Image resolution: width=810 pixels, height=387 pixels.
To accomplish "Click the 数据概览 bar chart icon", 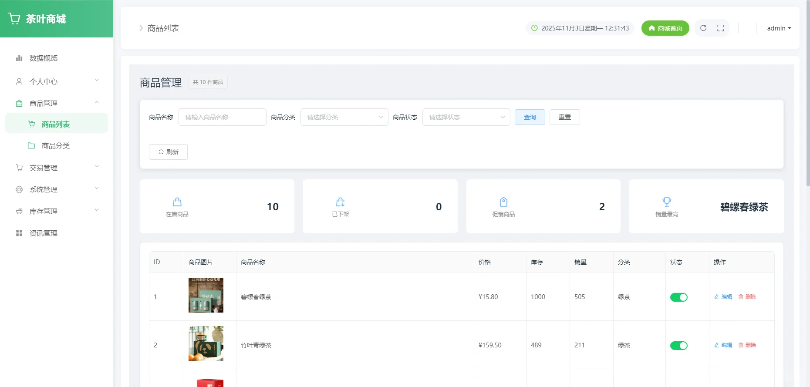I will pos(19,58).
